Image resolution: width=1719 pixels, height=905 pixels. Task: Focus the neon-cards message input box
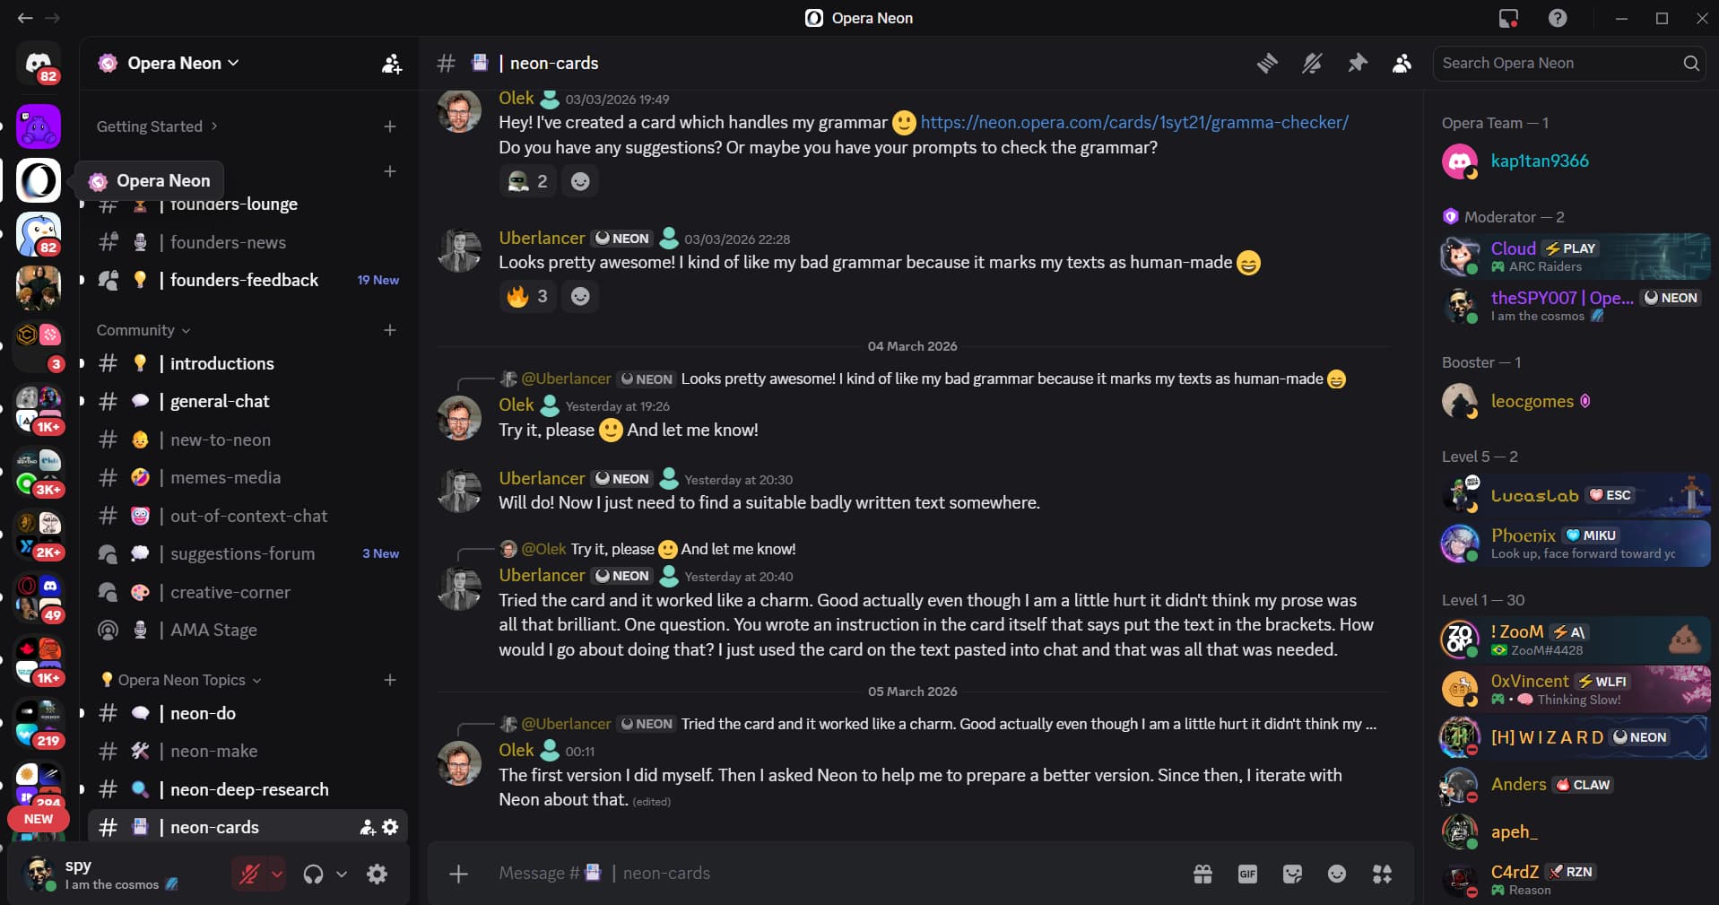coord(807,874)
